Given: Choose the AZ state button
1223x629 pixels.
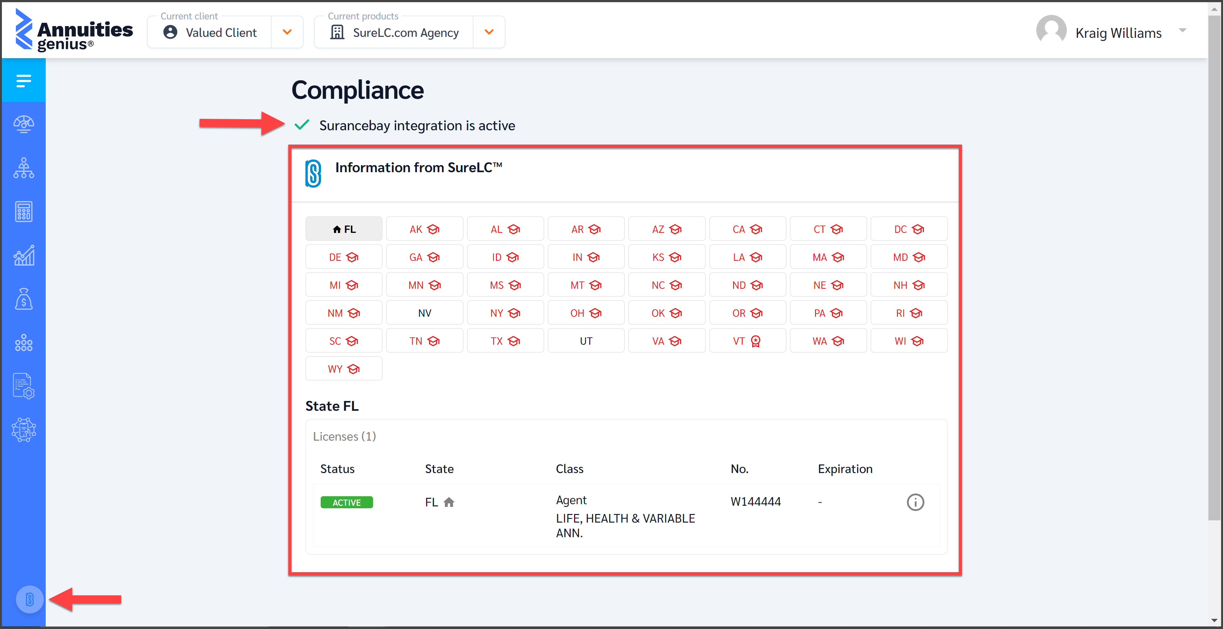Looking at the screenshot, I should tap(666, 229).
